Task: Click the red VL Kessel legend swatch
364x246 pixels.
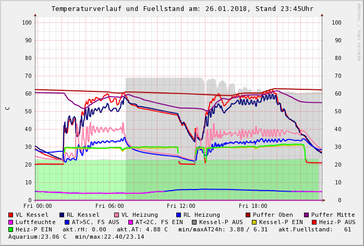Action: click(x=11, y=215)
